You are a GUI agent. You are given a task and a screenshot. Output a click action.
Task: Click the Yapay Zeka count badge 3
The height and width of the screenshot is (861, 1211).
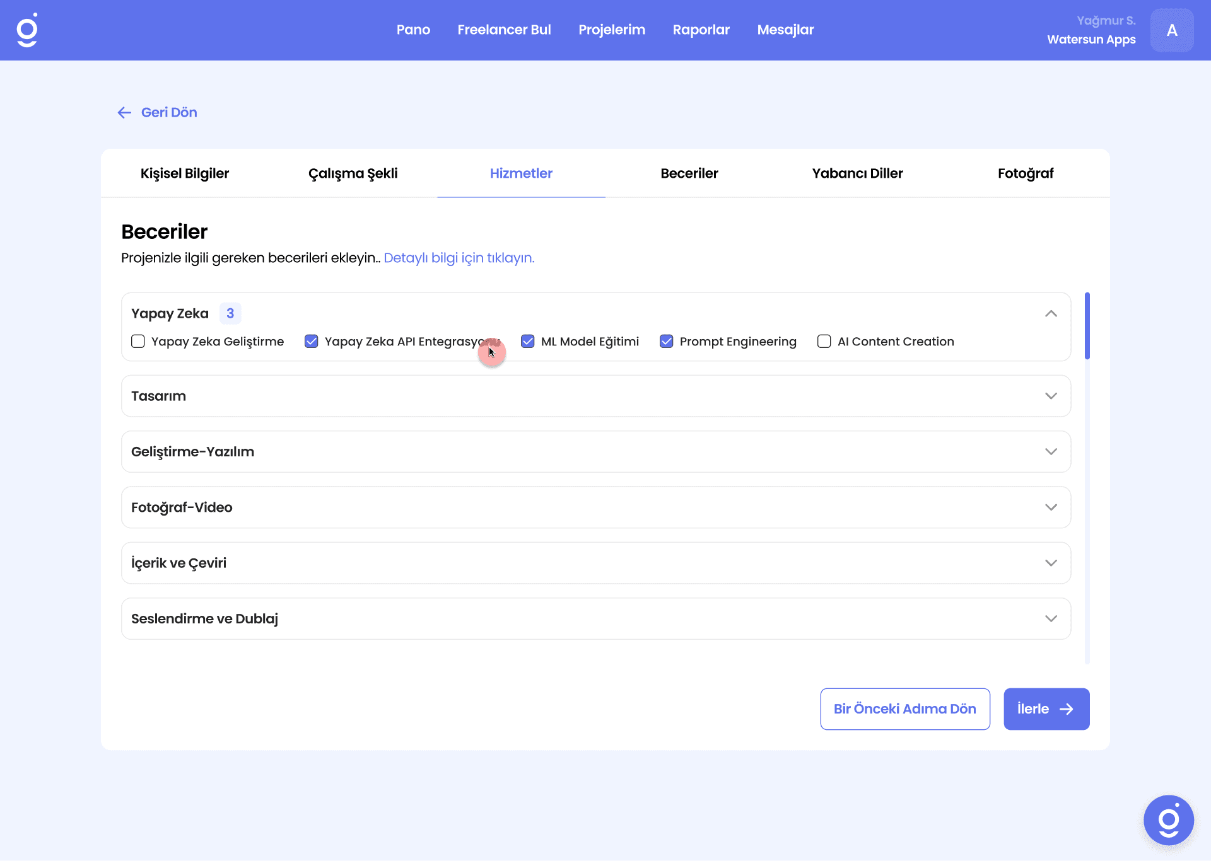(230, 313)
